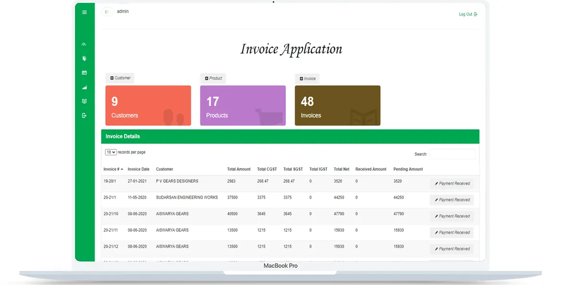Select invoice number 19-20/1 cell
Viewport: 565px width, 285px height.
click(x=110, y=181)
